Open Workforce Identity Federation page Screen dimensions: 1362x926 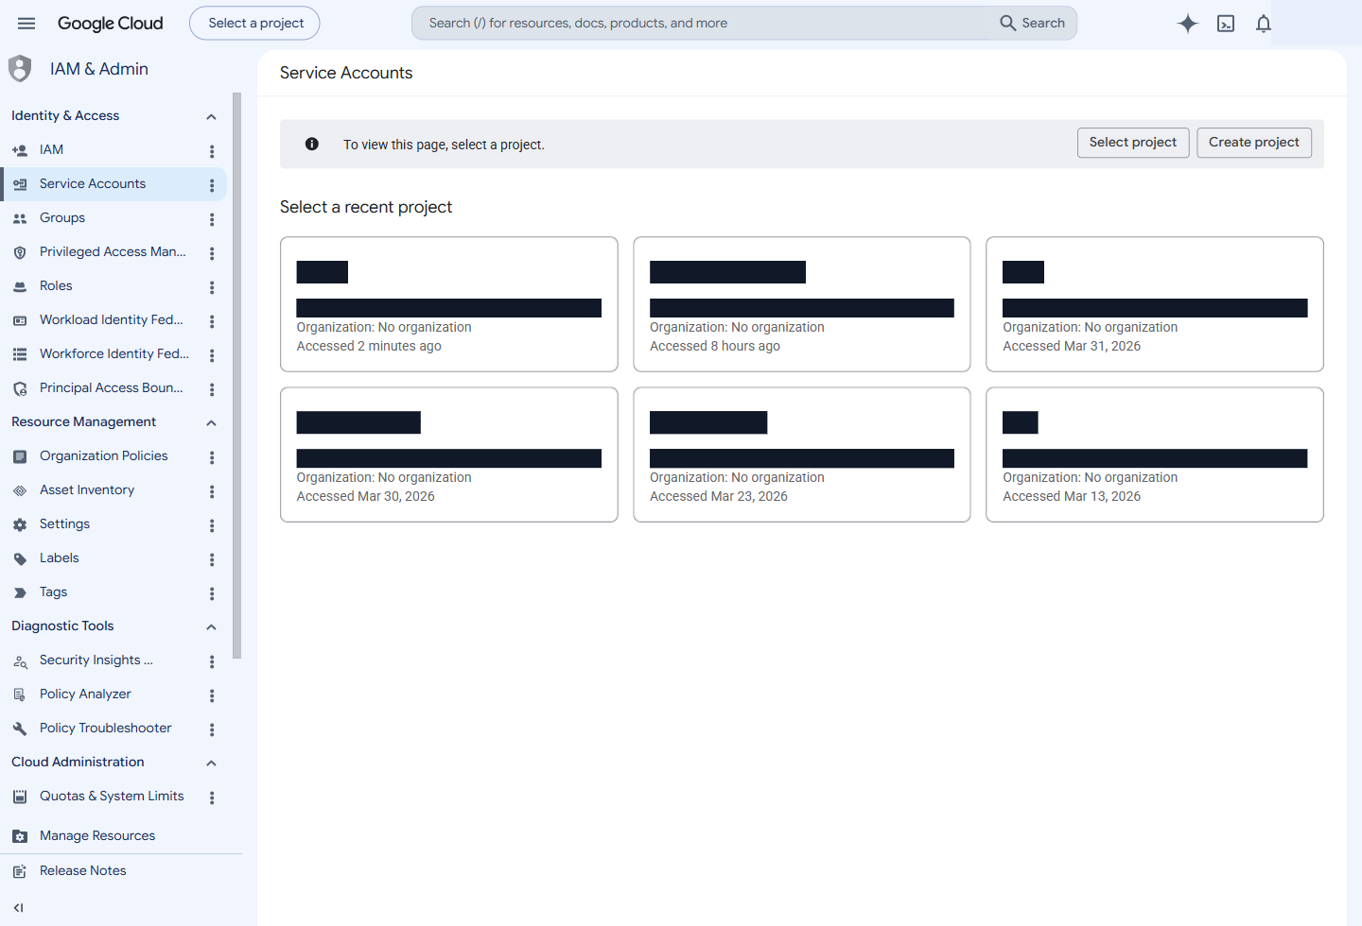pyautogui.click(x=114, y=353)
